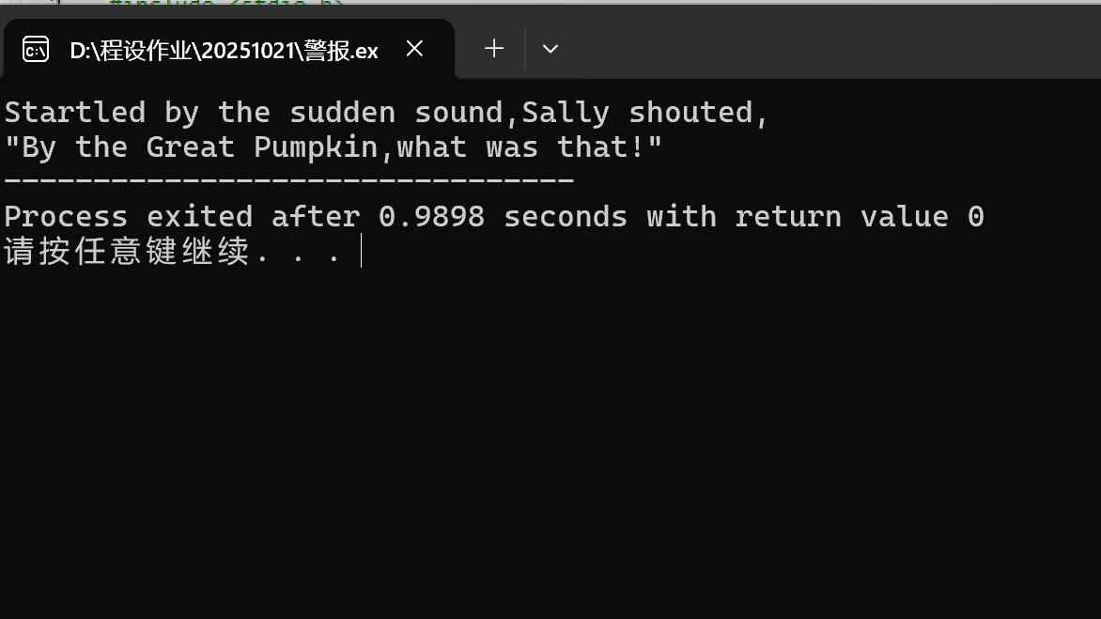The height and width of the screenshot is (619, 1101).
Task: Click the terminal icon in the tab
Action: [35, 50]
